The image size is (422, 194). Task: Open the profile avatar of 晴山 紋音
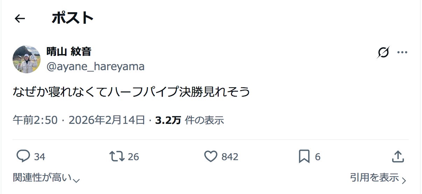[27, 59]
